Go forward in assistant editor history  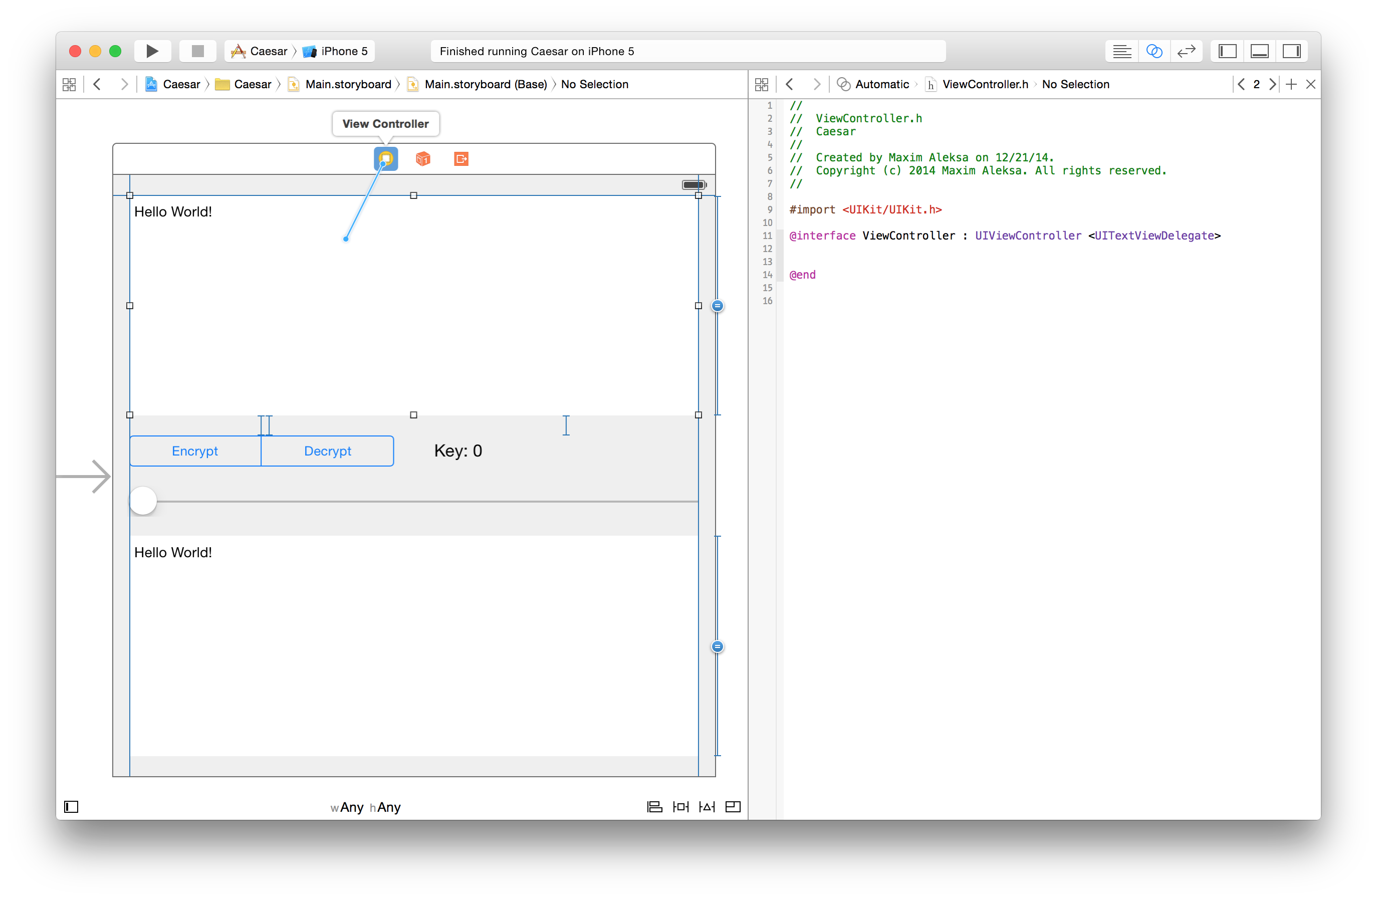(816, 85)
